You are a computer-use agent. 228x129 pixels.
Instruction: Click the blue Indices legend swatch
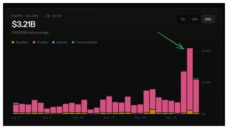tap(53, 42)
